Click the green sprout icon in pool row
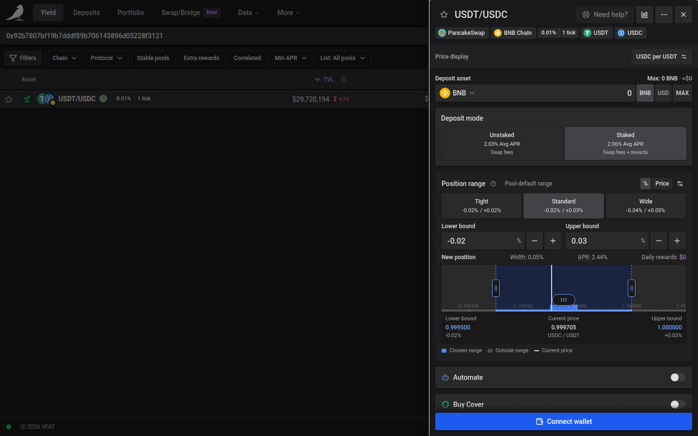 coord(27,99)
